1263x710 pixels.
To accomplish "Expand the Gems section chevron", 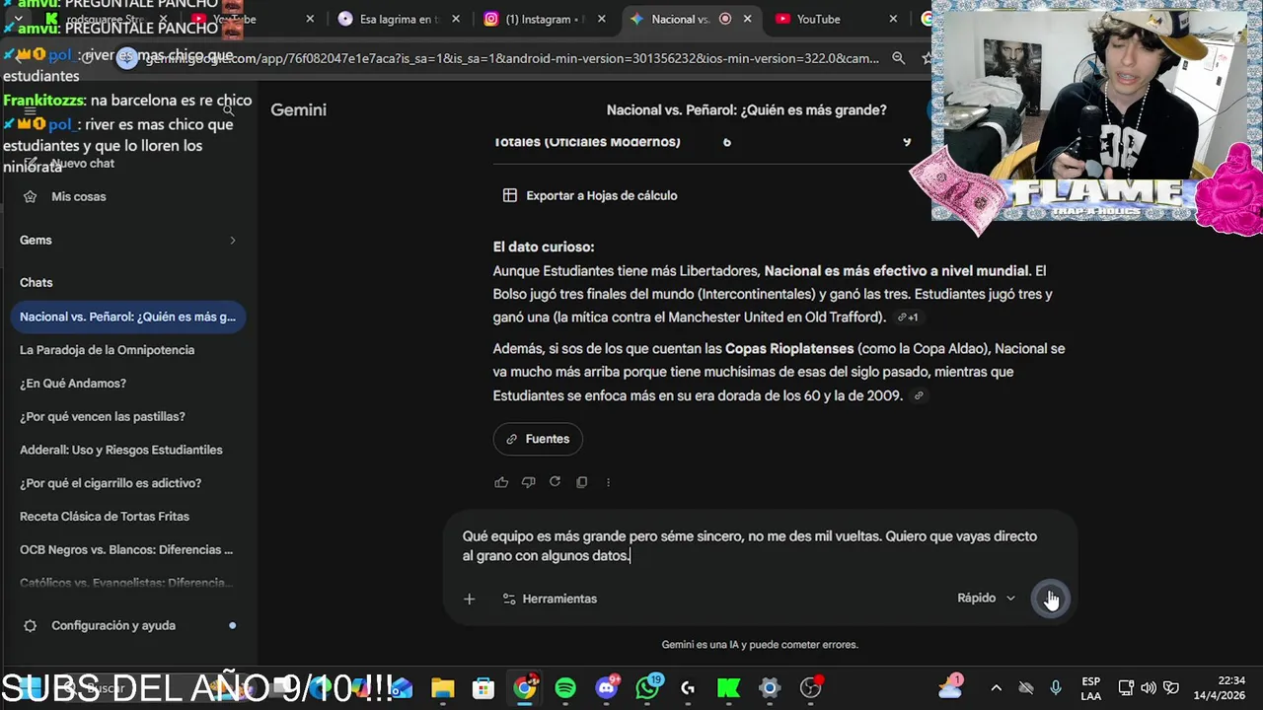I will click(x=233, y=240).
